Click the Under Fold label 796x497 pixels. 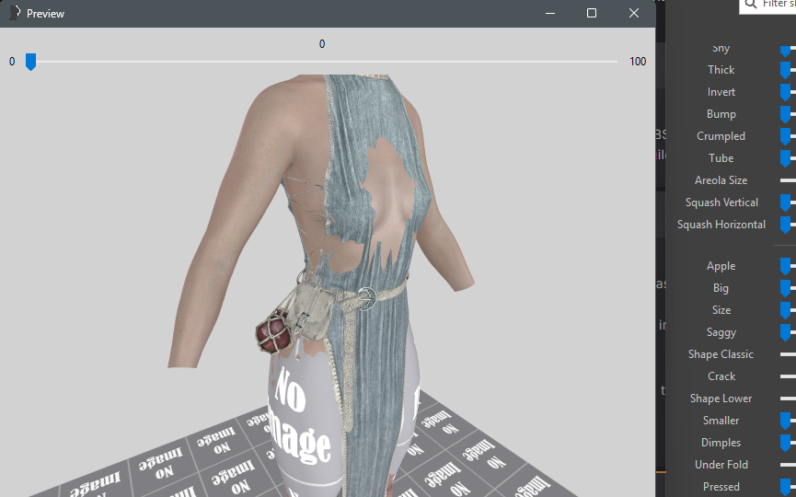(721, 465)
